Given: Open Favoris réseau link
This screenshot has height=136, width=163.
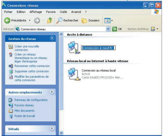Looking at the screenshot, I should [x=24, y=105].
